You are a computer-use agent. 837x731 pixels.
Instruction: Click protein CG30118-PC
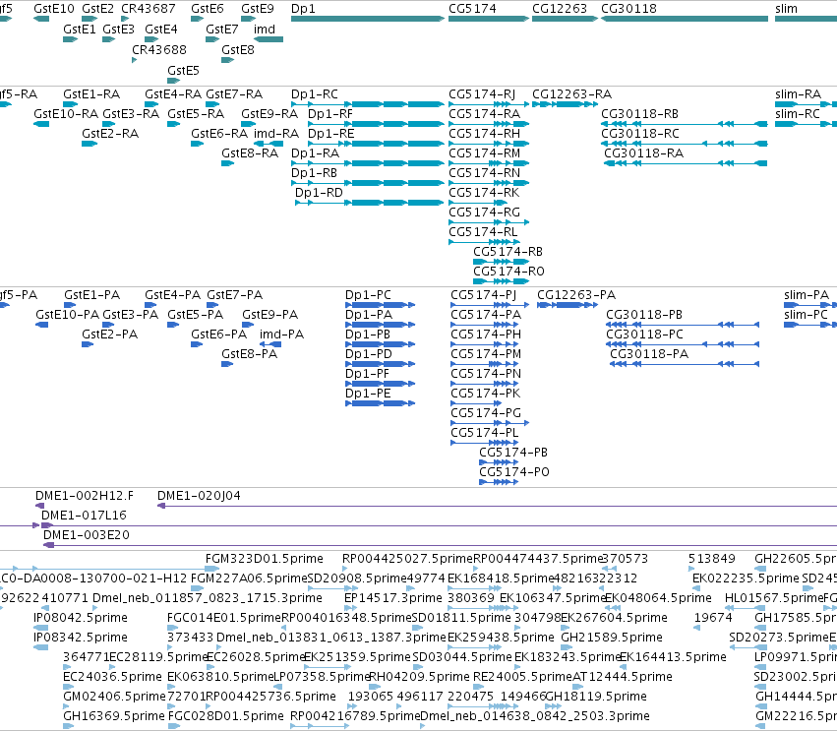[683, 344]
